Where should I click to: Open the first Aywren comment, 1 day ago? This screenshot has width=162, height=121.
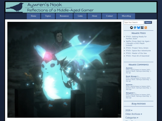click(x=138, y=71)
